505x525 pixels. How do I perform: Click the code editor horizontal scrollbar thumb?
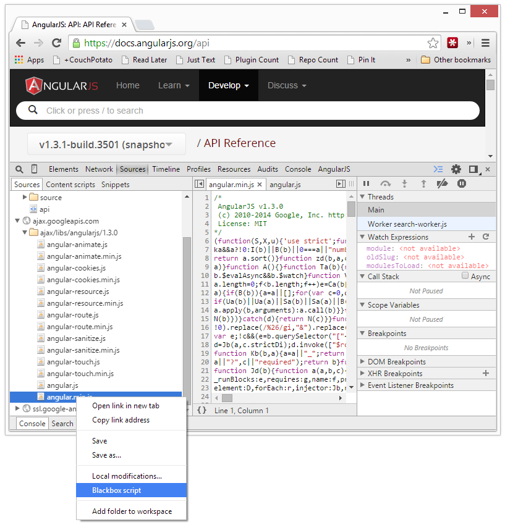coord(227,398)
